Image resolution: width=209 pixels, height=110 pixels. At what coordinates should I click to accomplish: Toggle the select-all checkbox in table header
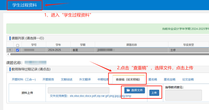coord(18,45)
